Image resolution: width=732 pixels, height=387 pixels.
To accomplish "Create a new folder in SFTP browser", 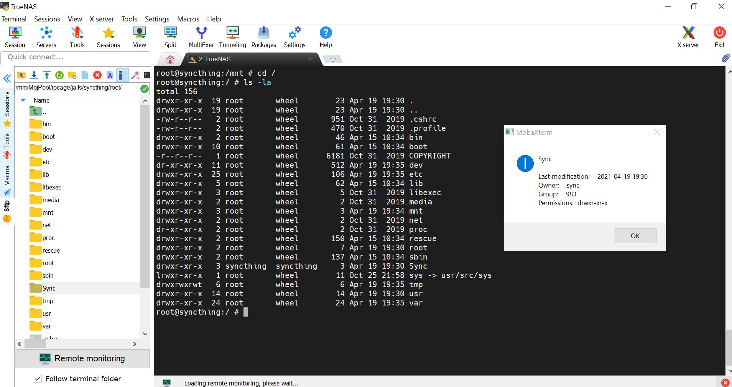I will point(72,75).
